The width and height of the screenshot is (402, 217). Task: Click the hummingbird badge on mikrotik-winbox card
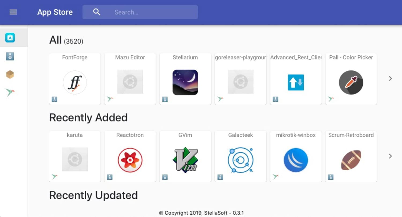click(x=276, y=177)
